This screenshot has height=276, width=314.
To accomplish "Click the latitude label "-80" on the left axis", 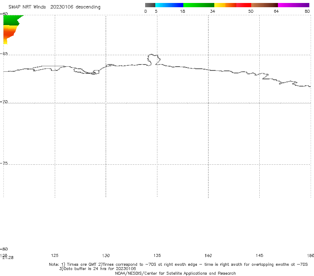I will click(4, 249).
